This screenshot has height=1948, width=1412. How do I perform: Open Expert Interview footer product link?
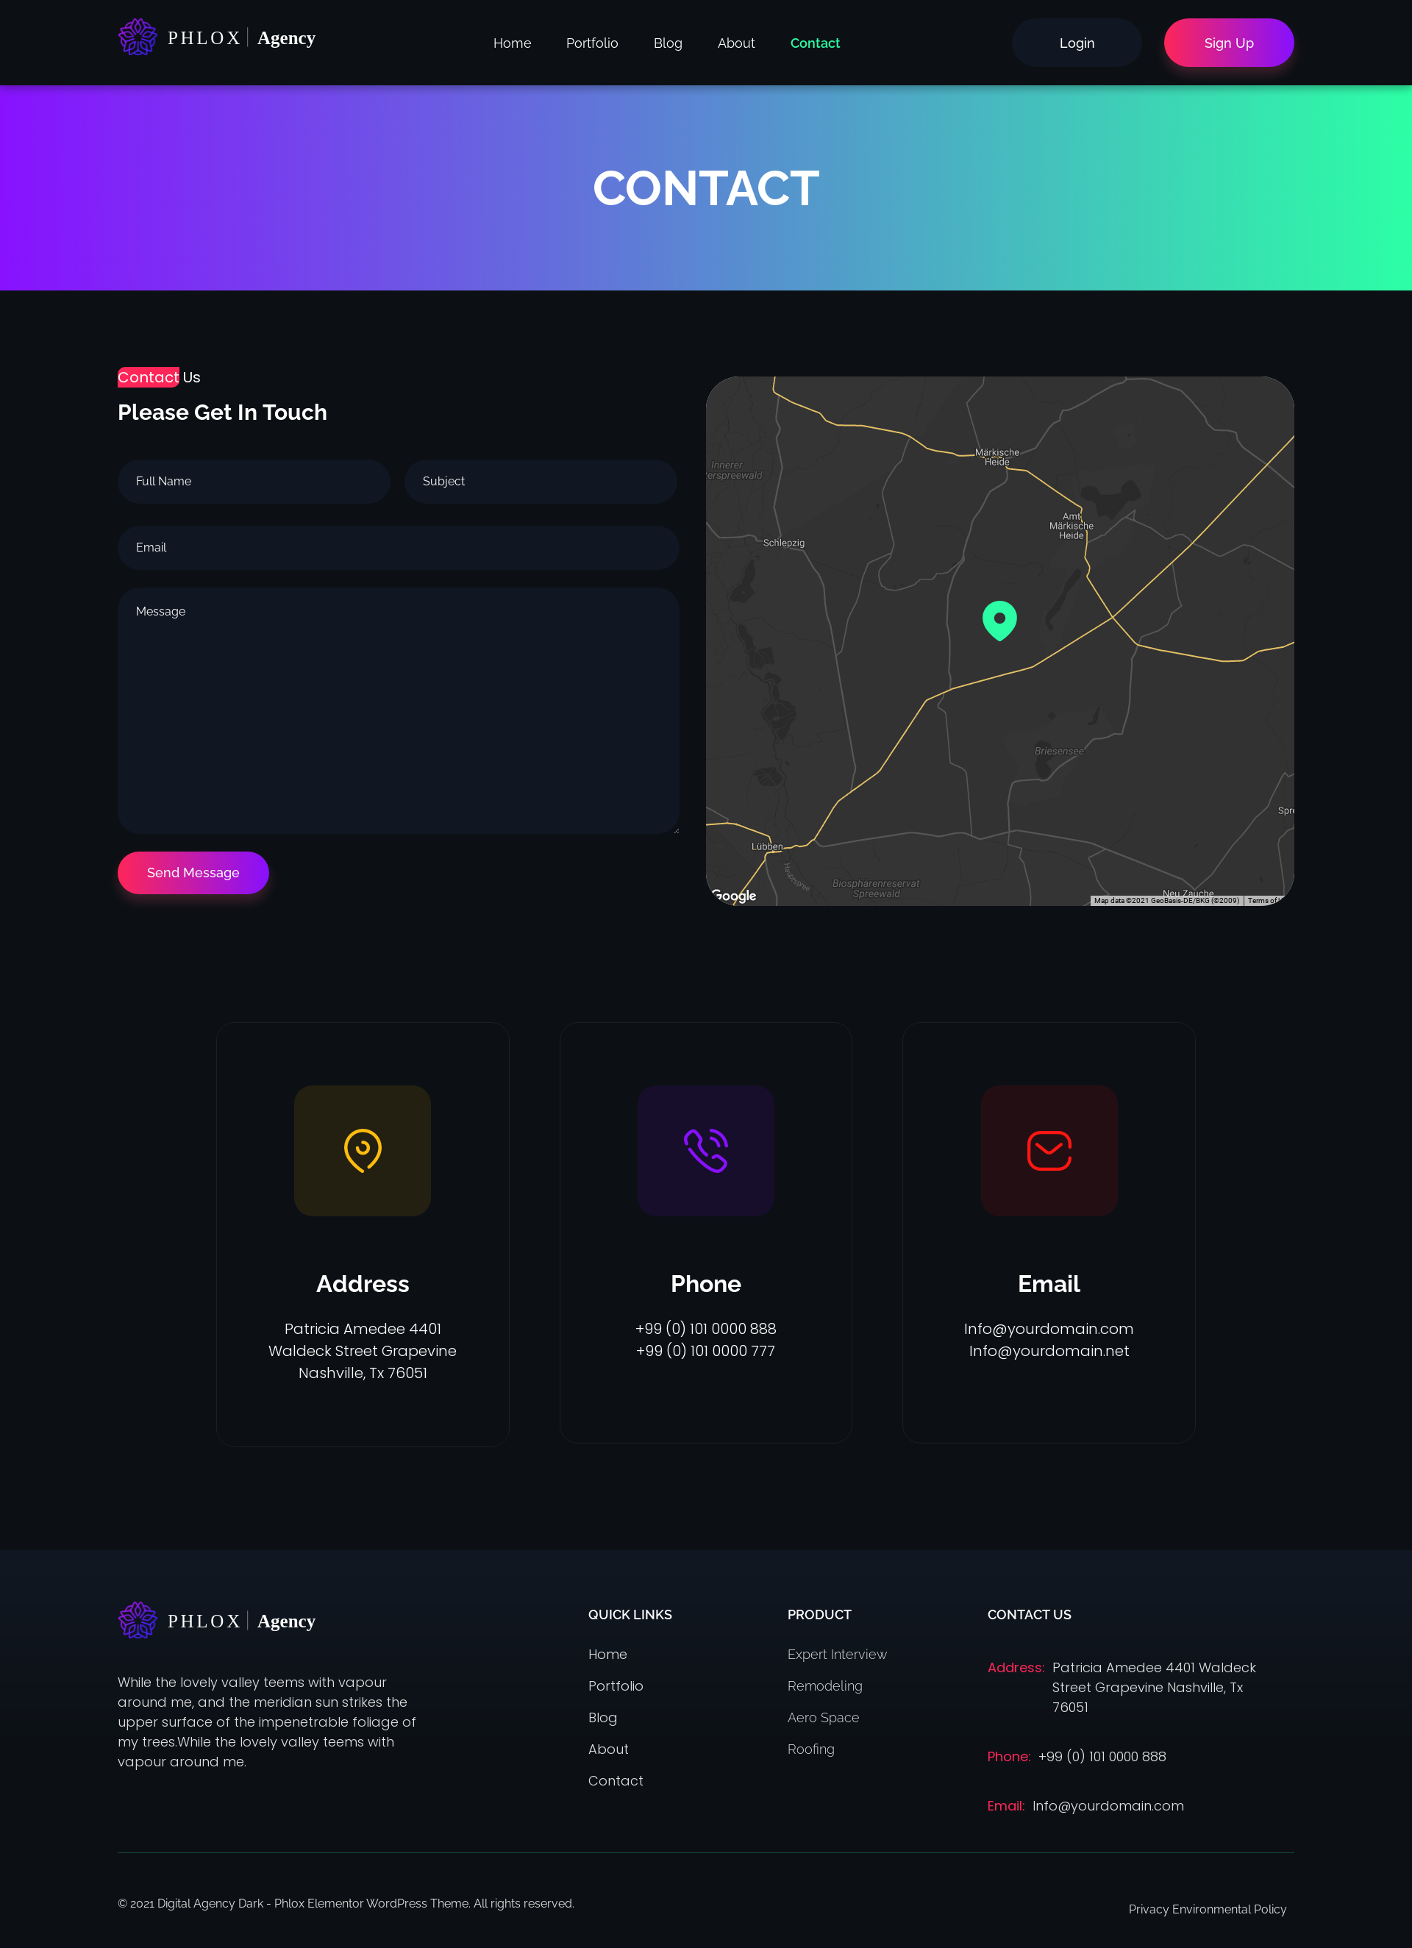pos(837,1655)
